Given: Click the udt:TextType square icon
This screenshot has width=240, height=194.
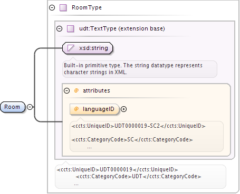Looking at the screenshot, I should pos(71,28).
